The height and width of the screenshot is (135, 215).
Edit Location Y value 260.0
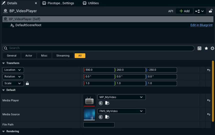click(130, 70)
